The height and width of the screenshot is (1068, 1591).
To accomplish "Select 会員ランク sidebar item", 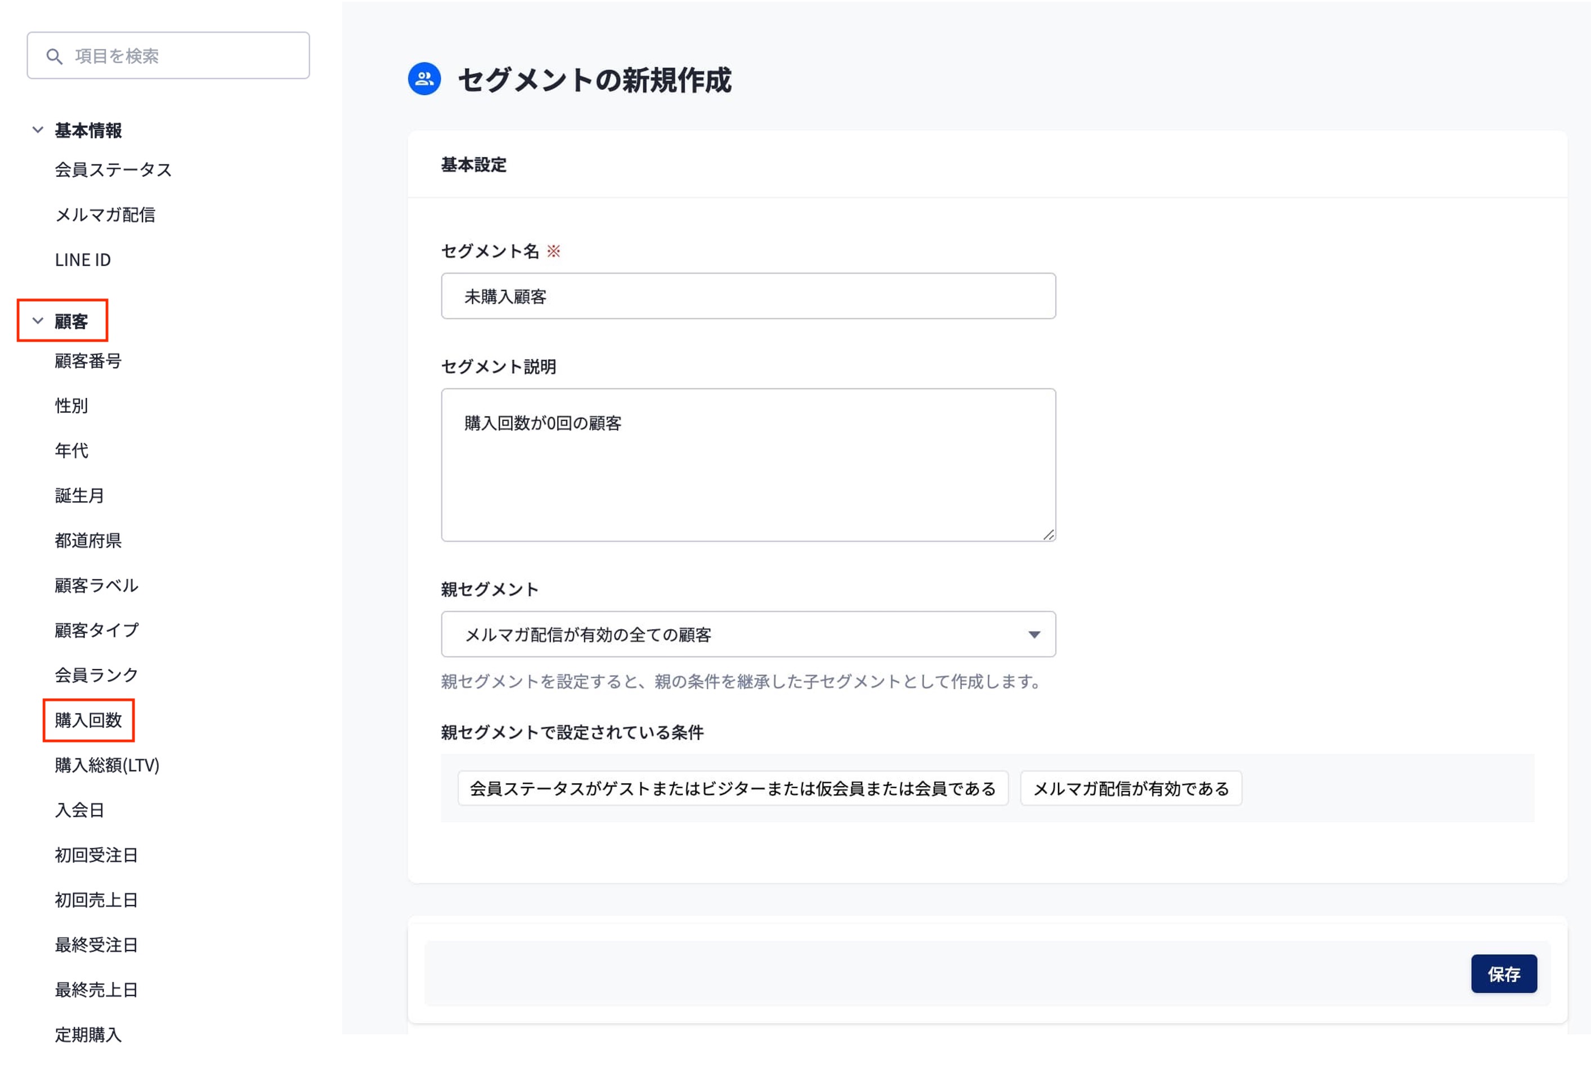I will tap(96, 674).
